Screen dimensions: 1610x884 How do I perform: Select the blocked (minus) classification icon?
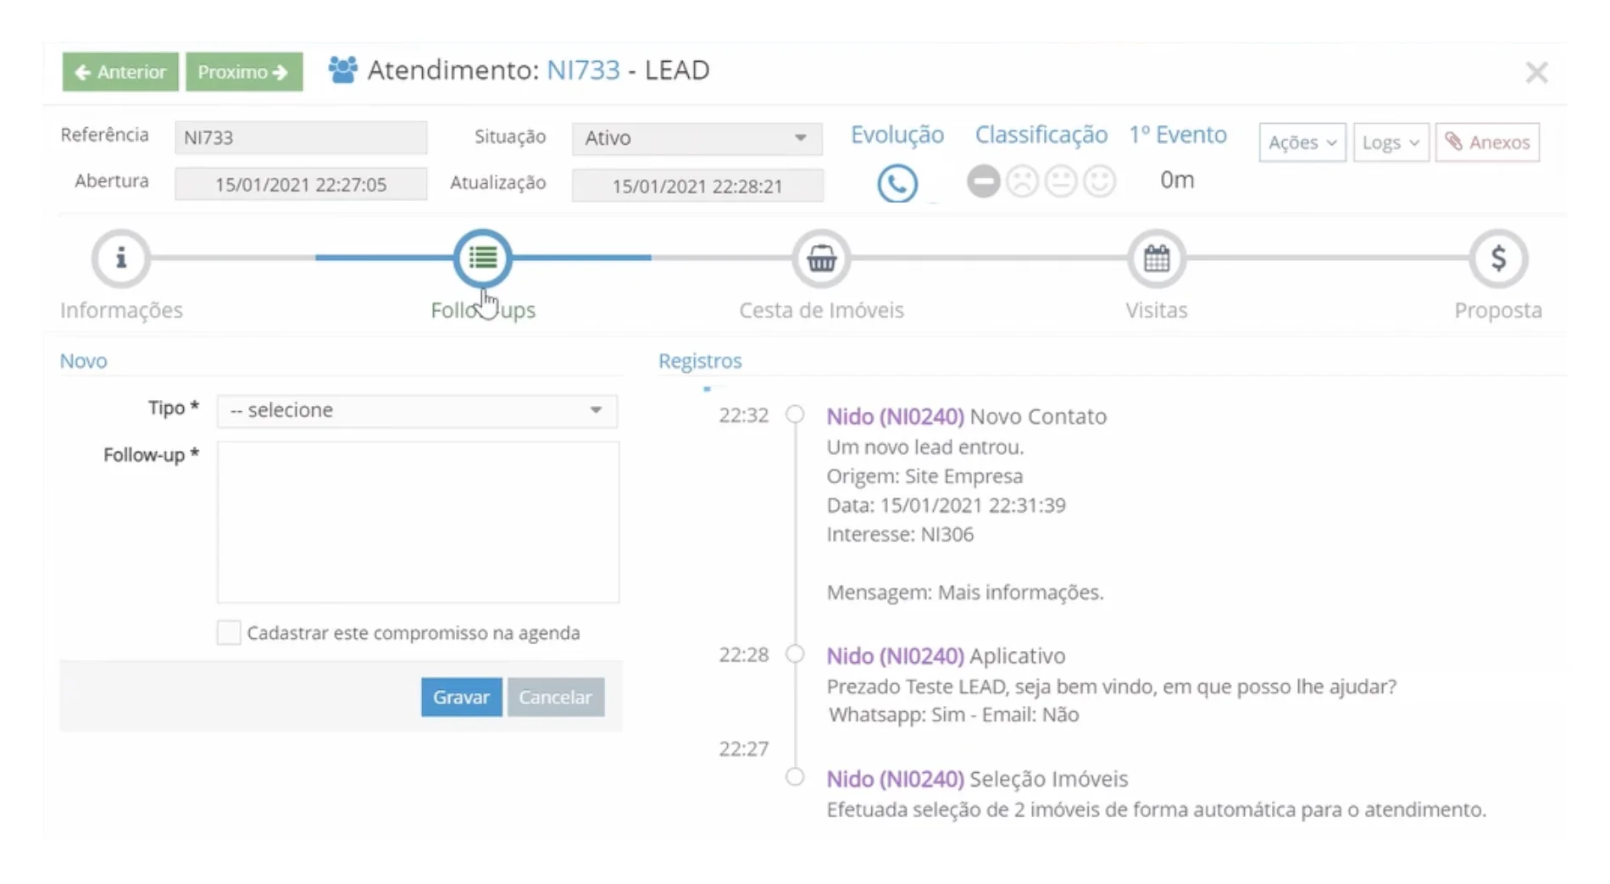click(983, 181)
